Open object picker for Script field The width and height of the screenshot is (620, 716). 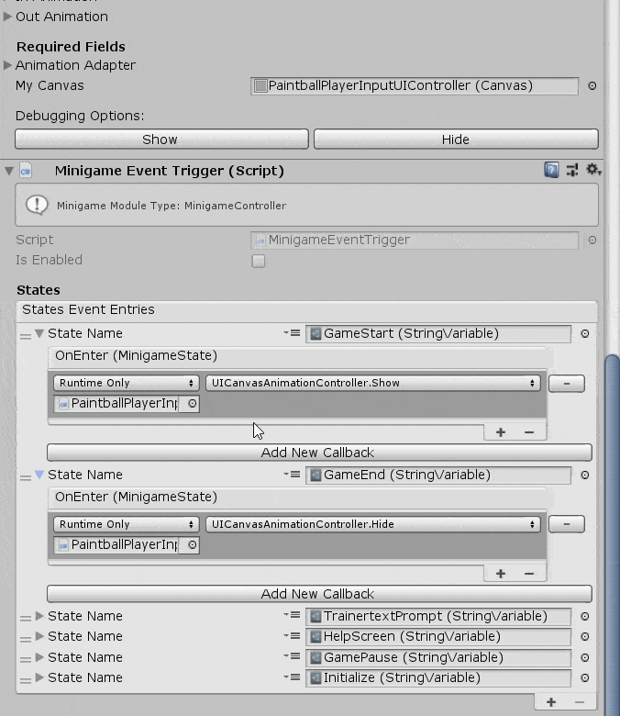pyautogui.click(x=592, y=240)
